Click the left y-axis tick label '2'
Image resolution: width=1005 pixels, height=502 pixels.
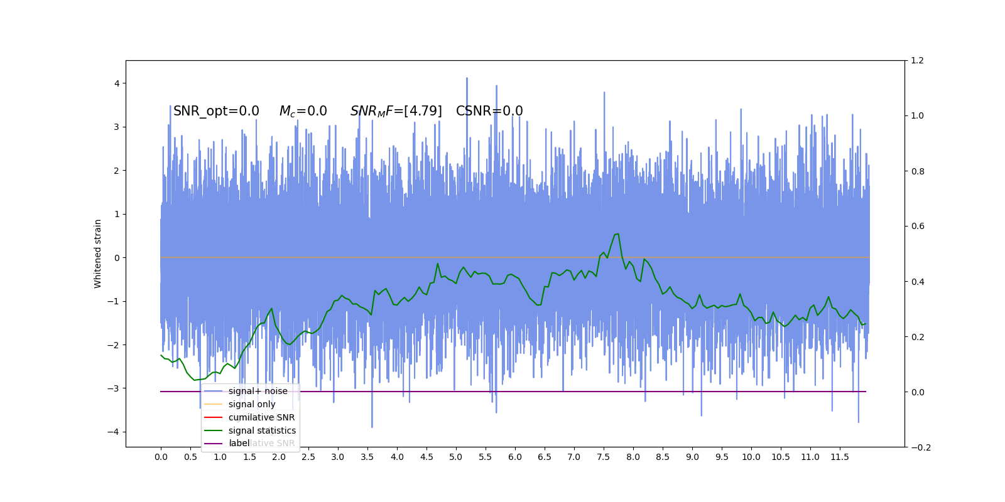click(117, 171)
